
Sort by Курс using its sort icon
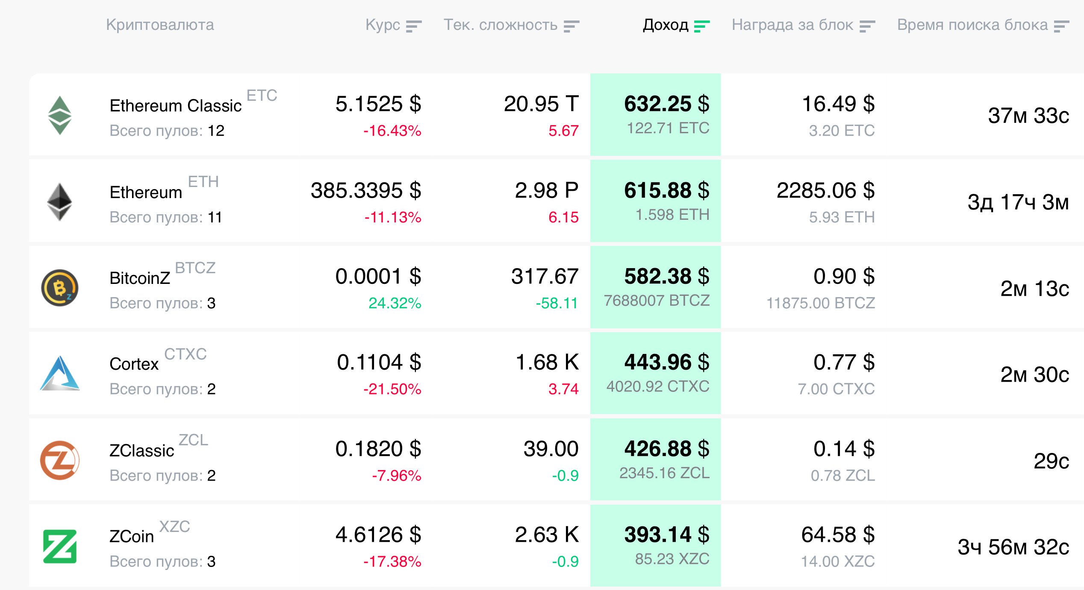(x=414, y=26)
